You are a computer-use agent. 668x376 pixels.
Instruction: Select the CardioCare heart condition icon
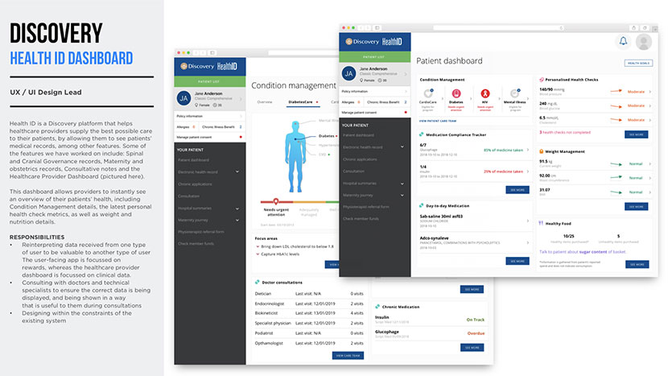click(x=428, y=93)
